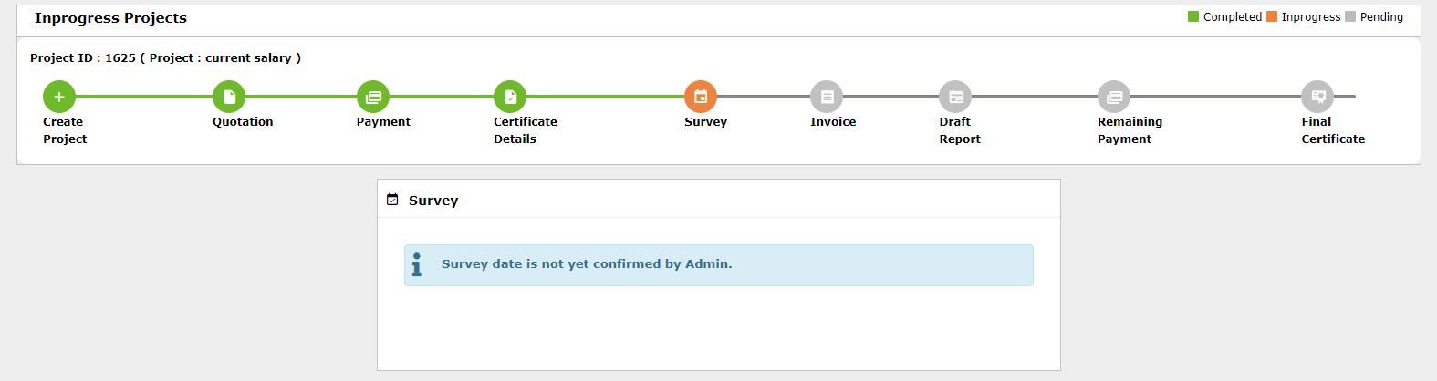Click the blue info icon in alert
Screen dimensions: 1437x381
pyautogui.click(x=417, y=264)
